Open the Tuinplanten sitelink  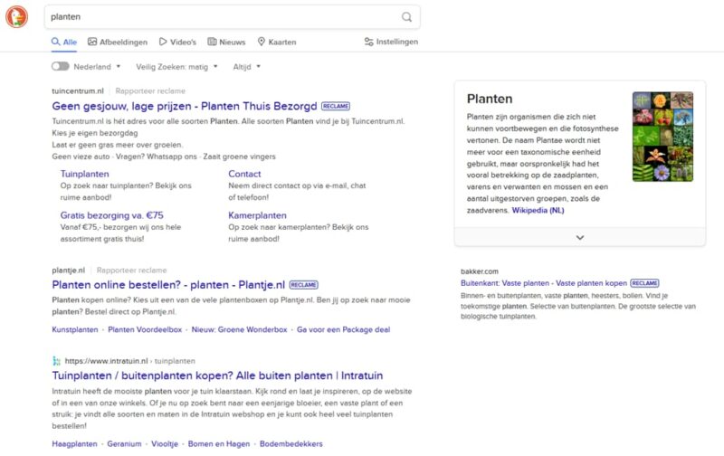point(84,174)
